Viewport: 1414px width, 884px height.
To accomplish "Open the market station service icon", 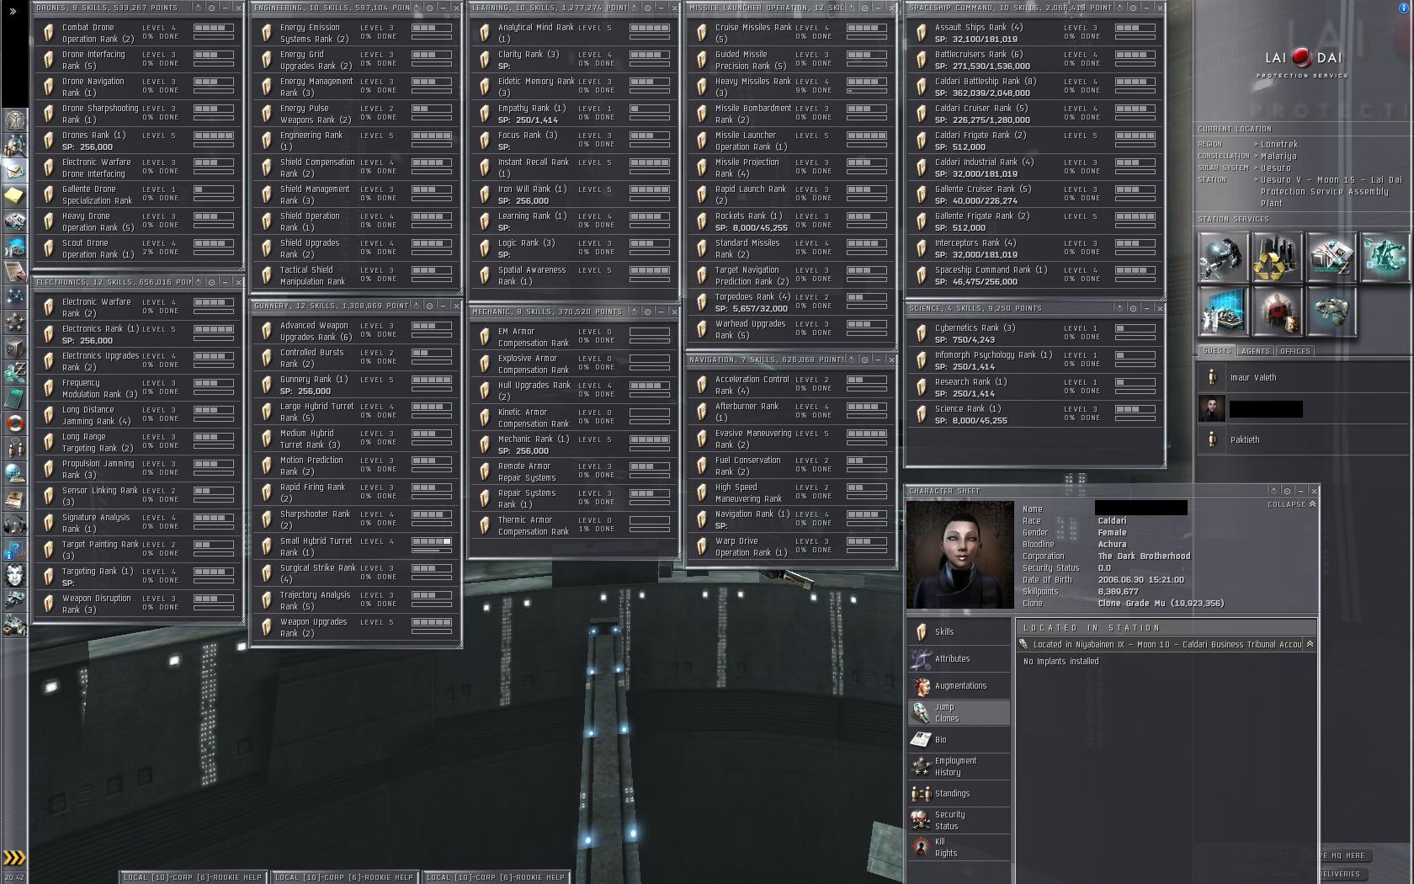I will tap(1330, 258).
